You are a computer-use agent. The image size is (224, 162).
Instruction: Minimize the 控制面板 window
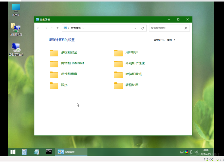(x=169, y=19)
